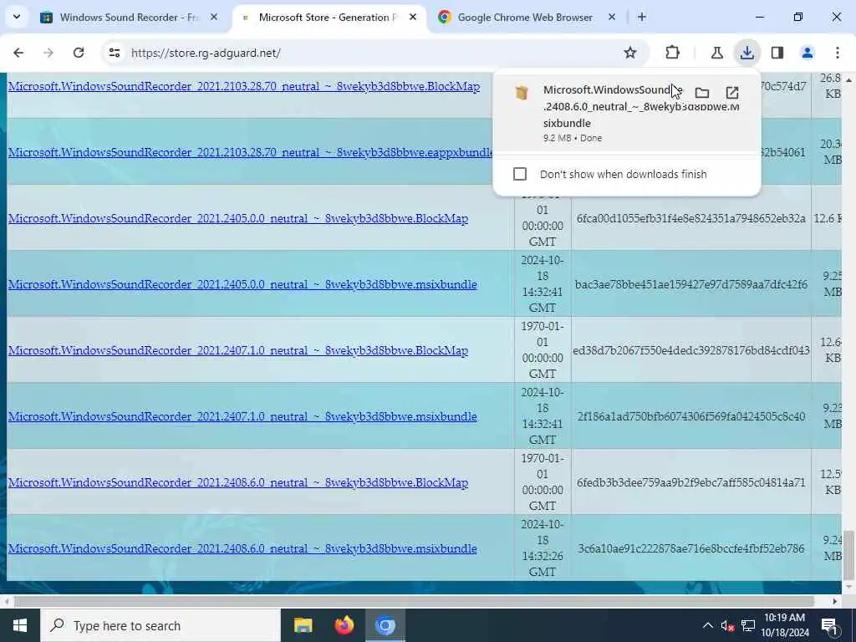This screenshot has height=642, width=856.
Task: Download the 2021.2103.28.70 BlockMap file
Action: 244,86
